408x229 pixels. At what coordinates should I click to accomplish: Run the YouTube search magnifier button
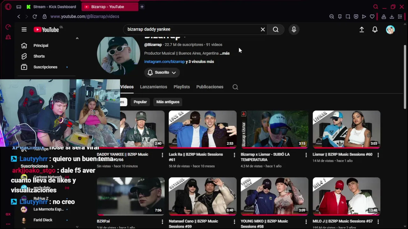pos(276,29)
